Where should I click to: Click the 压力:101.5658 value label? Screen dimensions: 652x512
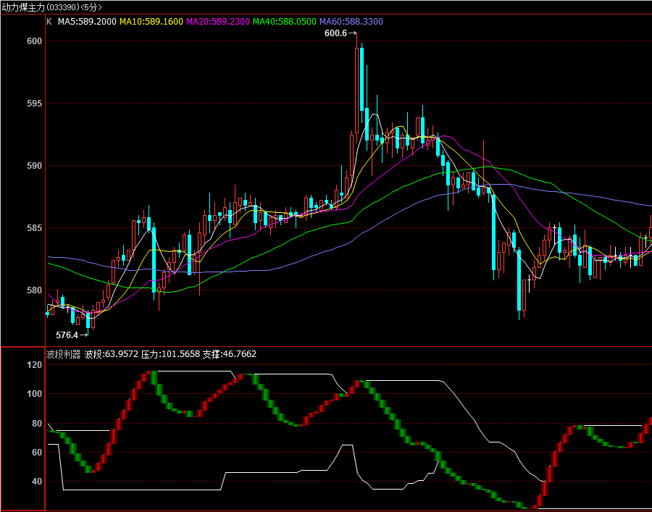coord(168,354)
